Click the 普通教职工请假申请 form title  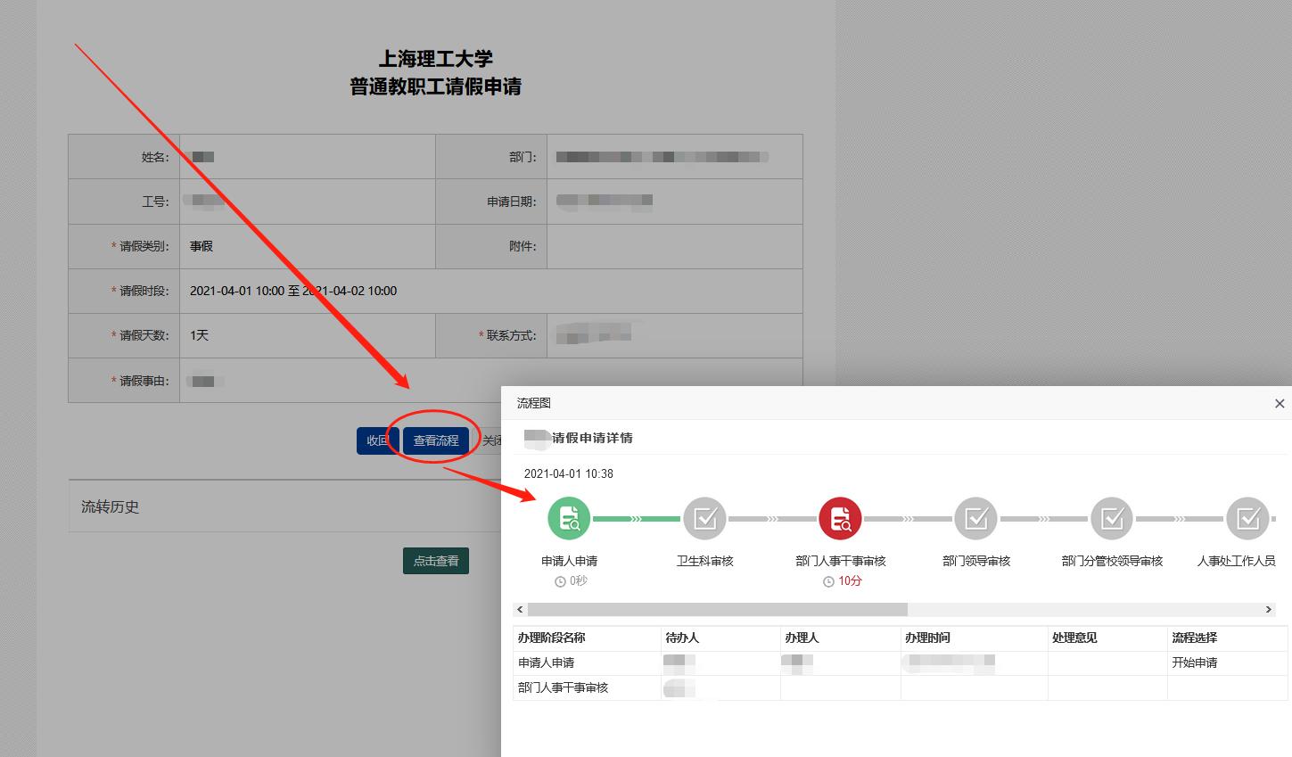436,86
